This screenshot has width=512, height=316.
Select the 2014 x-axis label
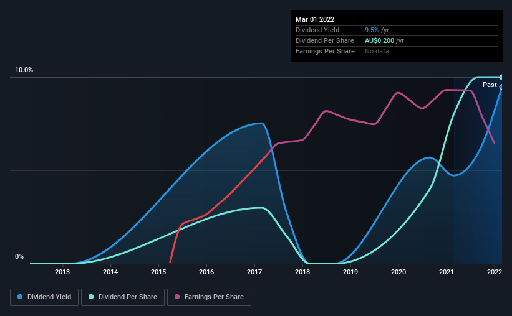(x=110, y=272)
